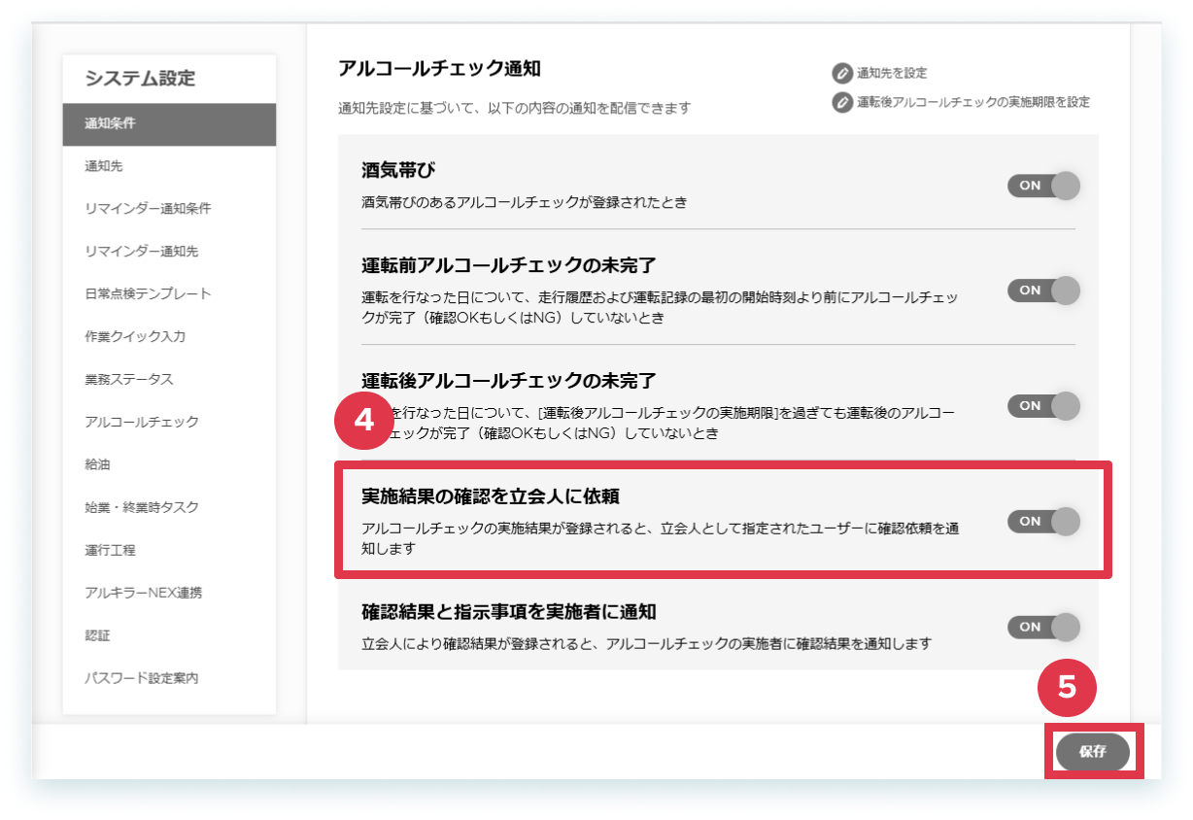The image size is (1193, 820).
Task: Click the 通知先を設定 link
Action: pos(892,74)
